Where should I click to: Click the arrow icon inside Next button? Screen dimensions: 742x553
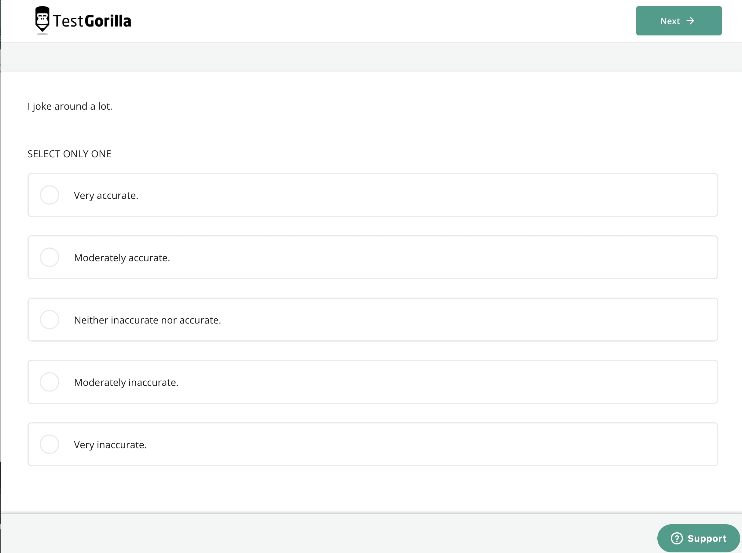(690, 21)
